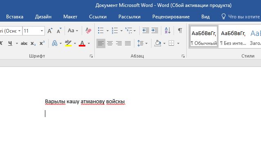Toggle paragraph marks display
The height and width of the screenshot is (155, 261).
click(x=180, y=31)
